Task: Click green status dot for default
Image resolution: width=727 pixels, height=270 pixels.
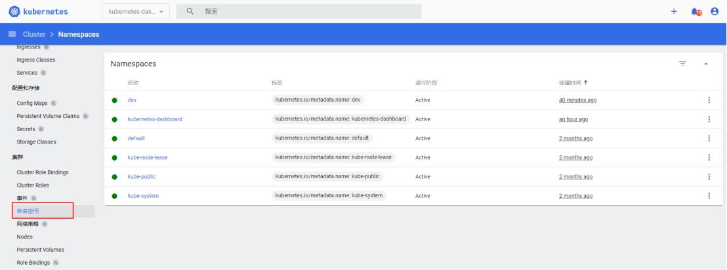Action: tap(115, 138)
